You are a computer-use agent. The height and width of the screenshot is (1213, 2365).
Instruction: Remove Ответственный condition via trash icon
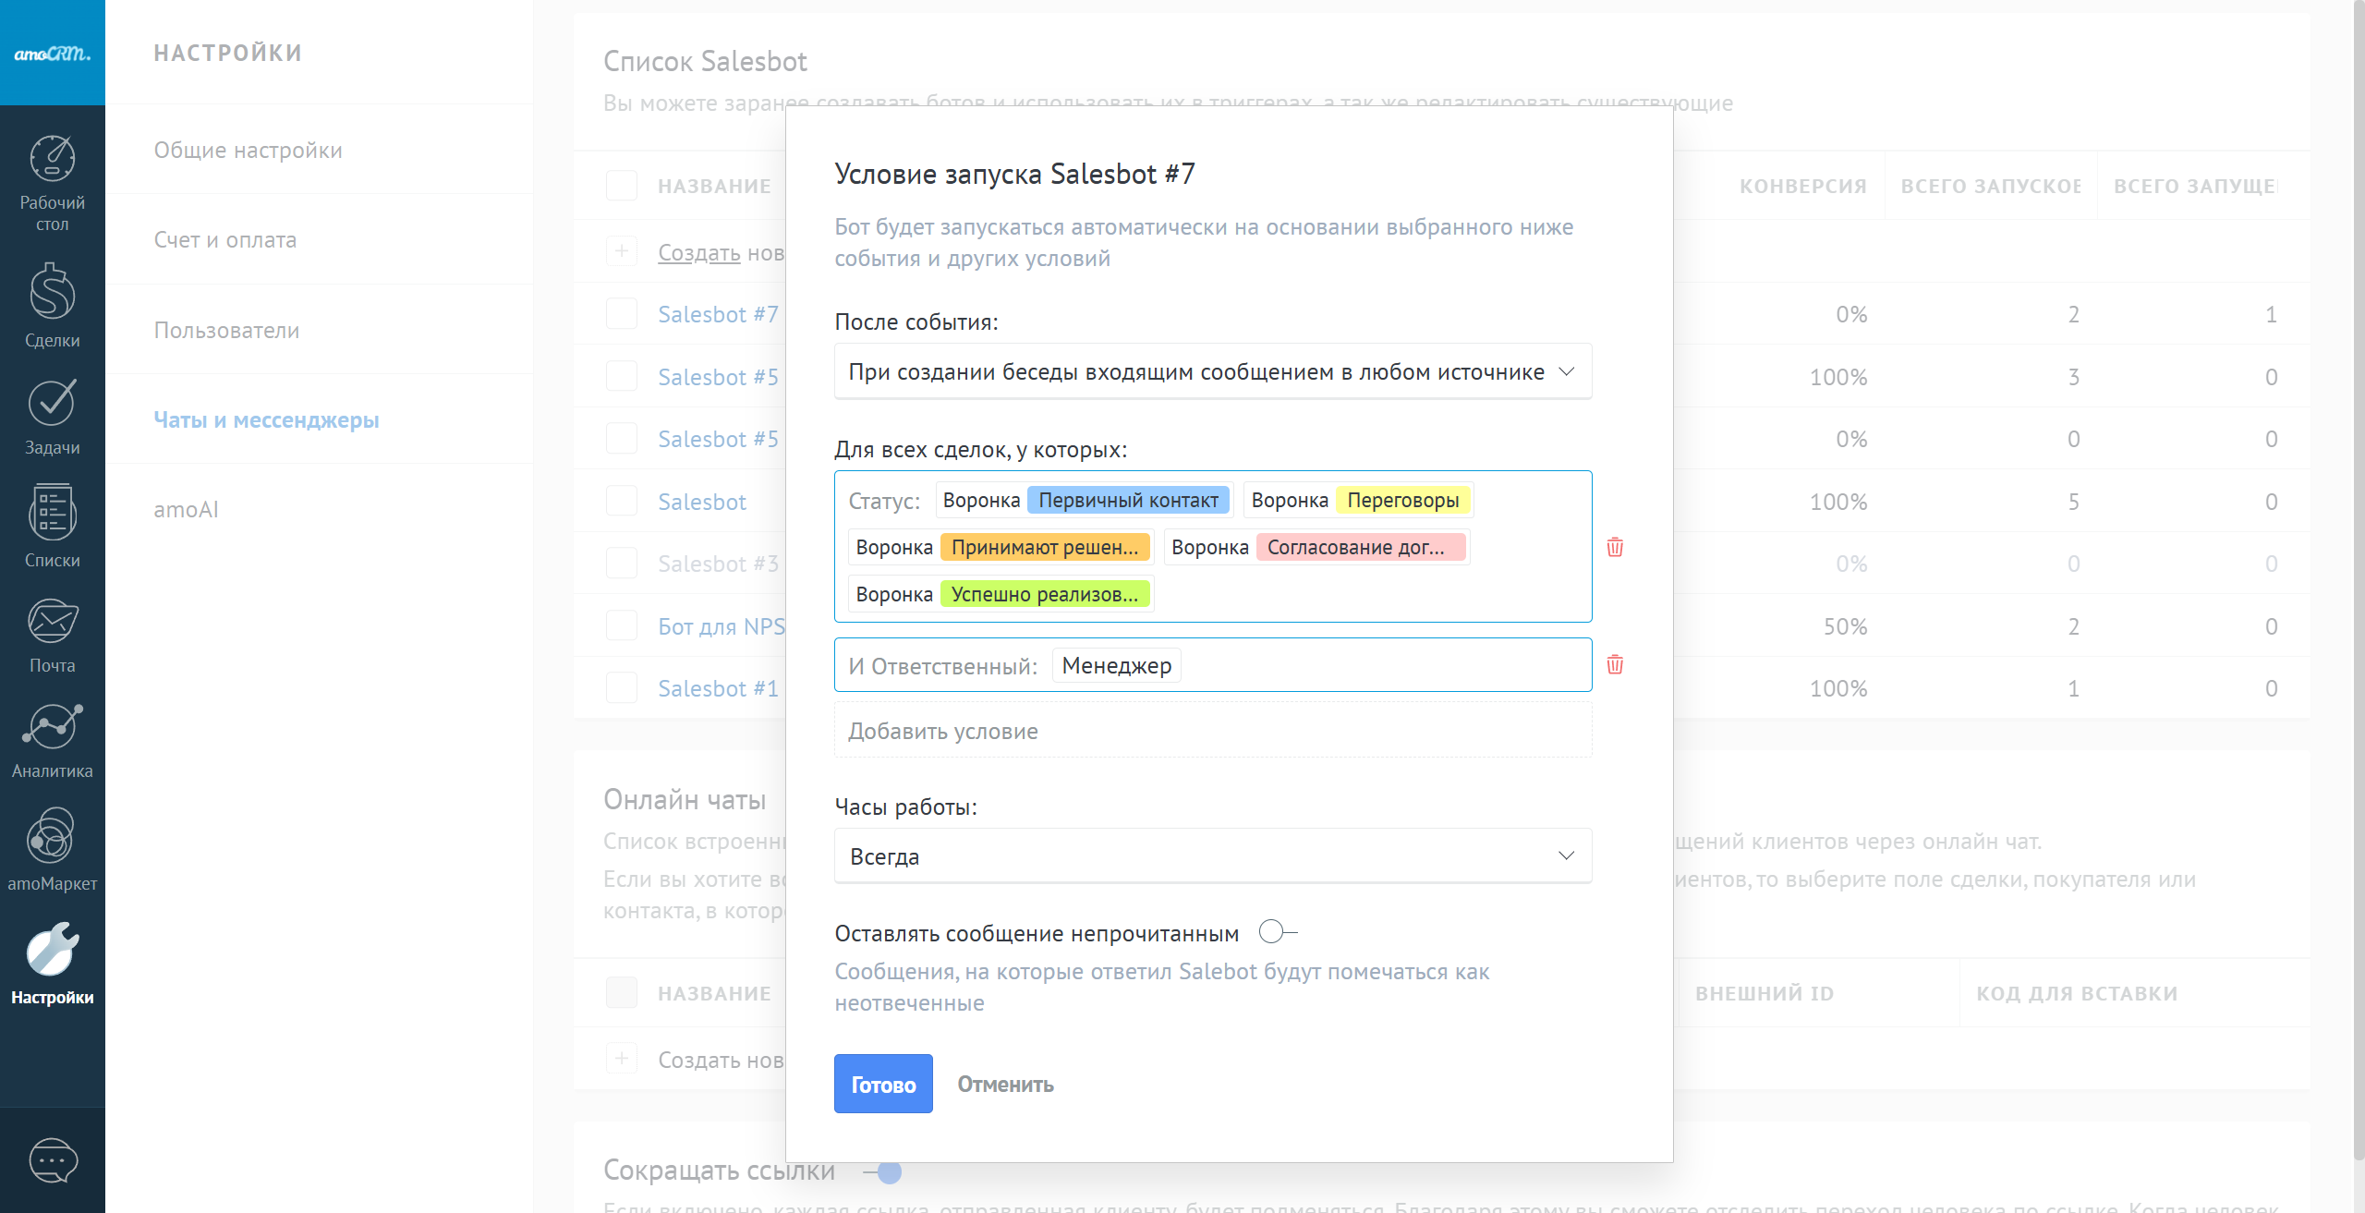point(1615,664)
